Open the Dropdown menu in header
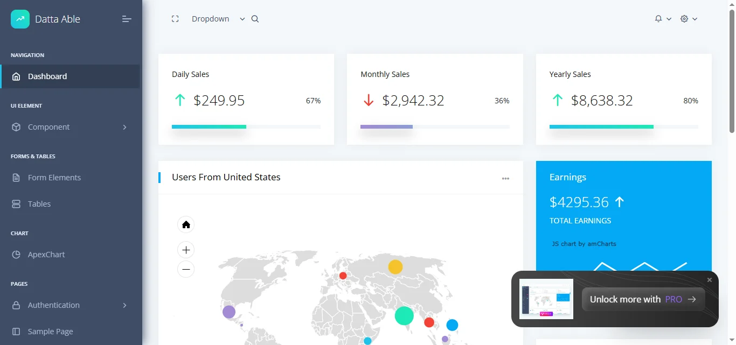 [218, 19]
